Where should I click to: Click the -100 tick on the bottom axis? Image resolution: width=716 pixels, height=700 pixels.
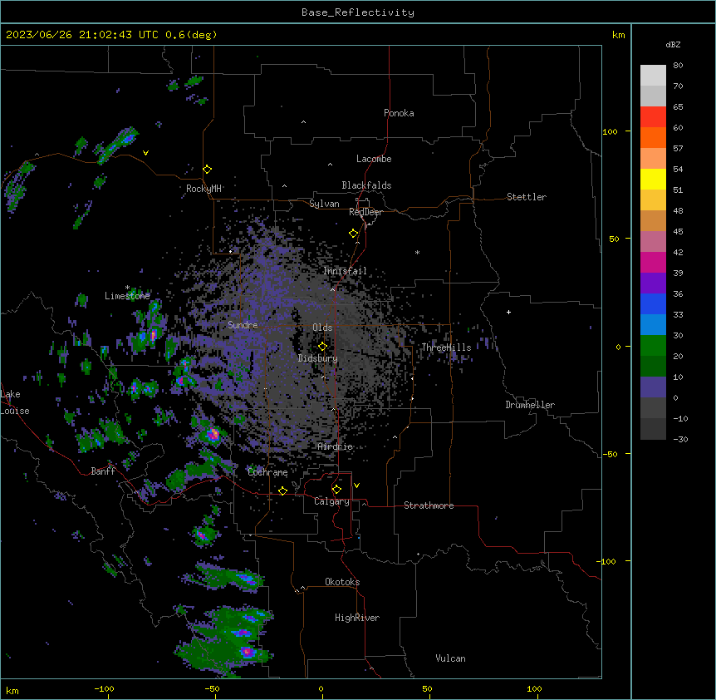click(104, 688)
